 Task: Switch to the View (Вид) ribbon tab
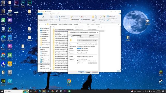58,14
